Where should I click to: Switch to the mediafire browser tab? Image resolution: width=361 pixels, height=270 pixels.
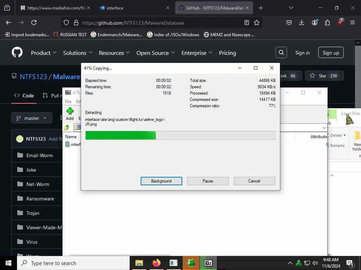click(x=55, y=8)
